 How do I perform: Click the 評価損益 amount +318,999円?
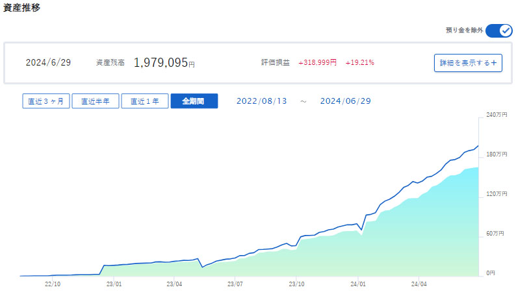click(317, 63)
